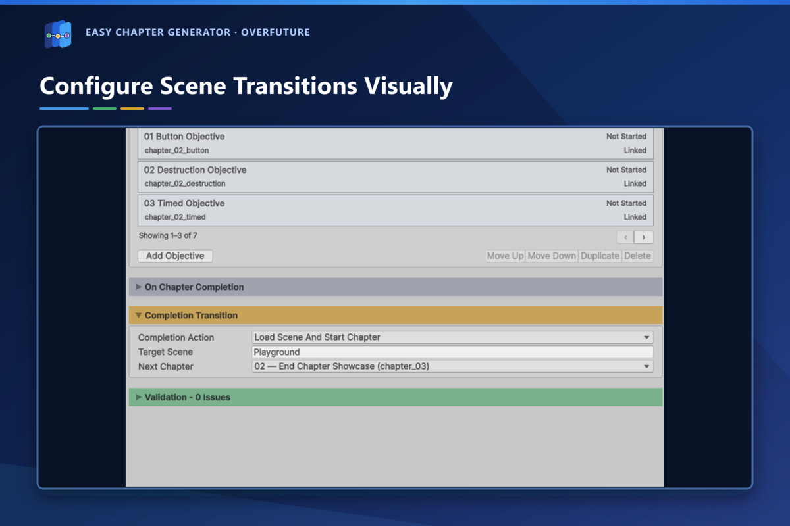The width and height of the screenshot is (790, 526).
Task: Click the chapter_02_destruction text
Action: (x=185, y=184)
